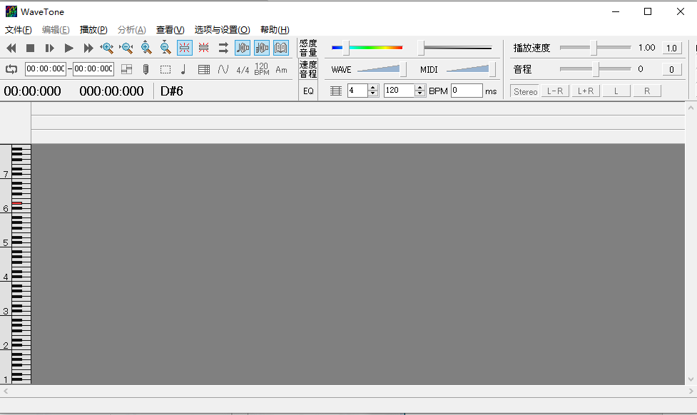Open the loop repeat icon

pyautogui.click(x=10, y=68)
